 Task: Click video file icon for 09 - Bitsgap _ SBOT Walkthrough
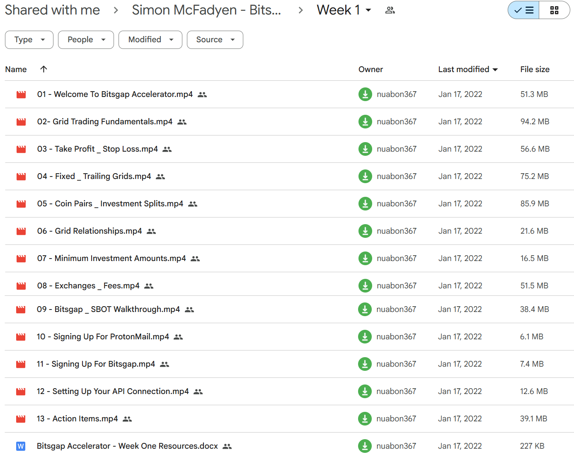tap(21, 310)
